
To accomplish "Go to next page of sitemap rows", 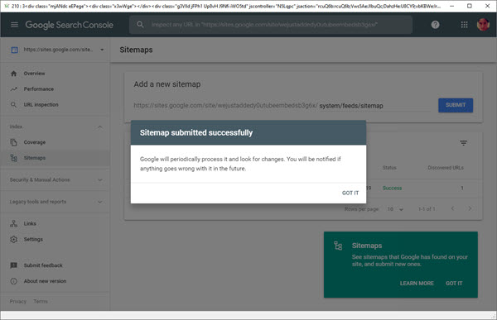I will pos(470,208).
